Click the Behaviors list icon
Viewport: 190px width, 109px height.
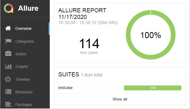pyautogui.click(x=8, y=92)
